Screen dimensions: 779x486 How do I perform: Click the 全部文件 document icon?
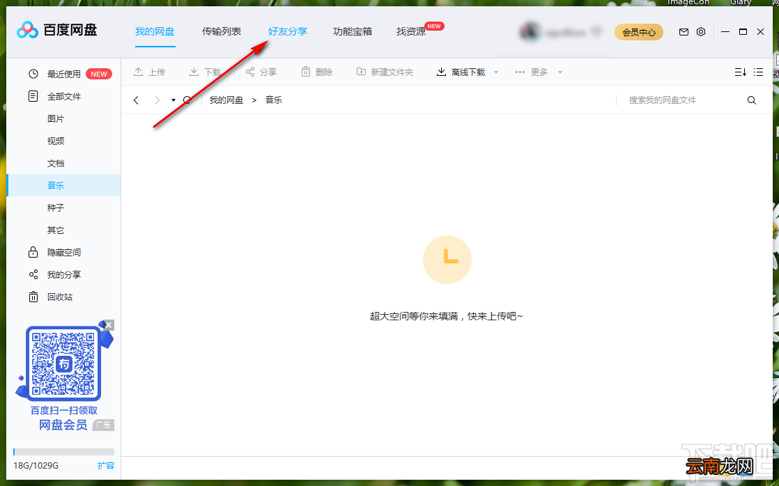(x=33, y=96)
